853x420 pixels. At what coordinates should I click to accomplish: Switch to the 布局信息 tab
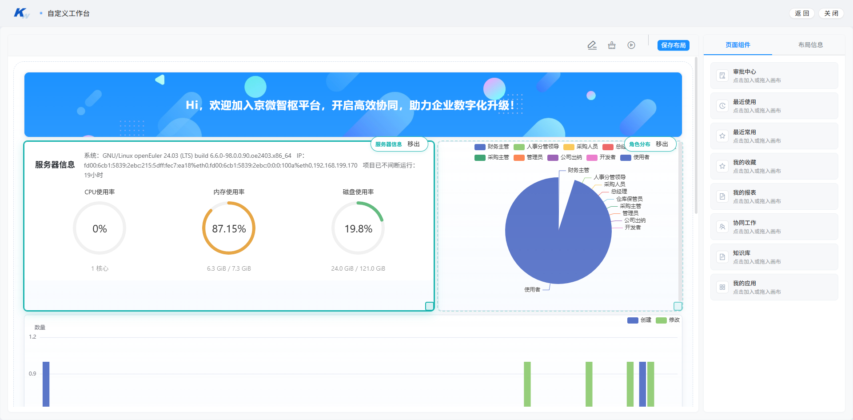(810, 45)
